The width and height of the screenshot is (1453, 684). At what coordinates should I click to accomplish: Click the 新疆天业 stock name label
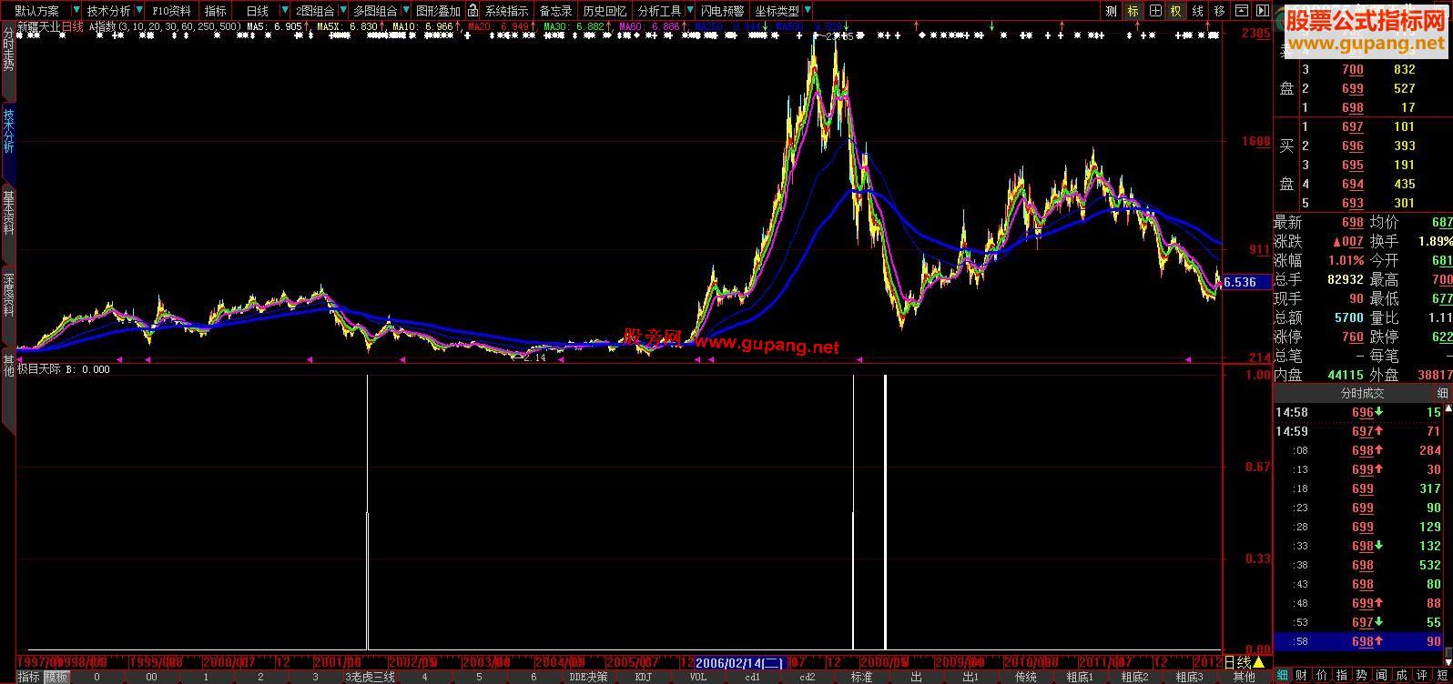pos(38,26)
